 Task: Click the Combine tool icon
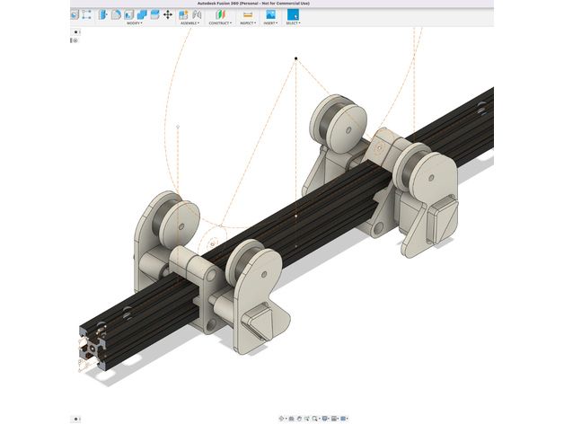pos(143,15)
